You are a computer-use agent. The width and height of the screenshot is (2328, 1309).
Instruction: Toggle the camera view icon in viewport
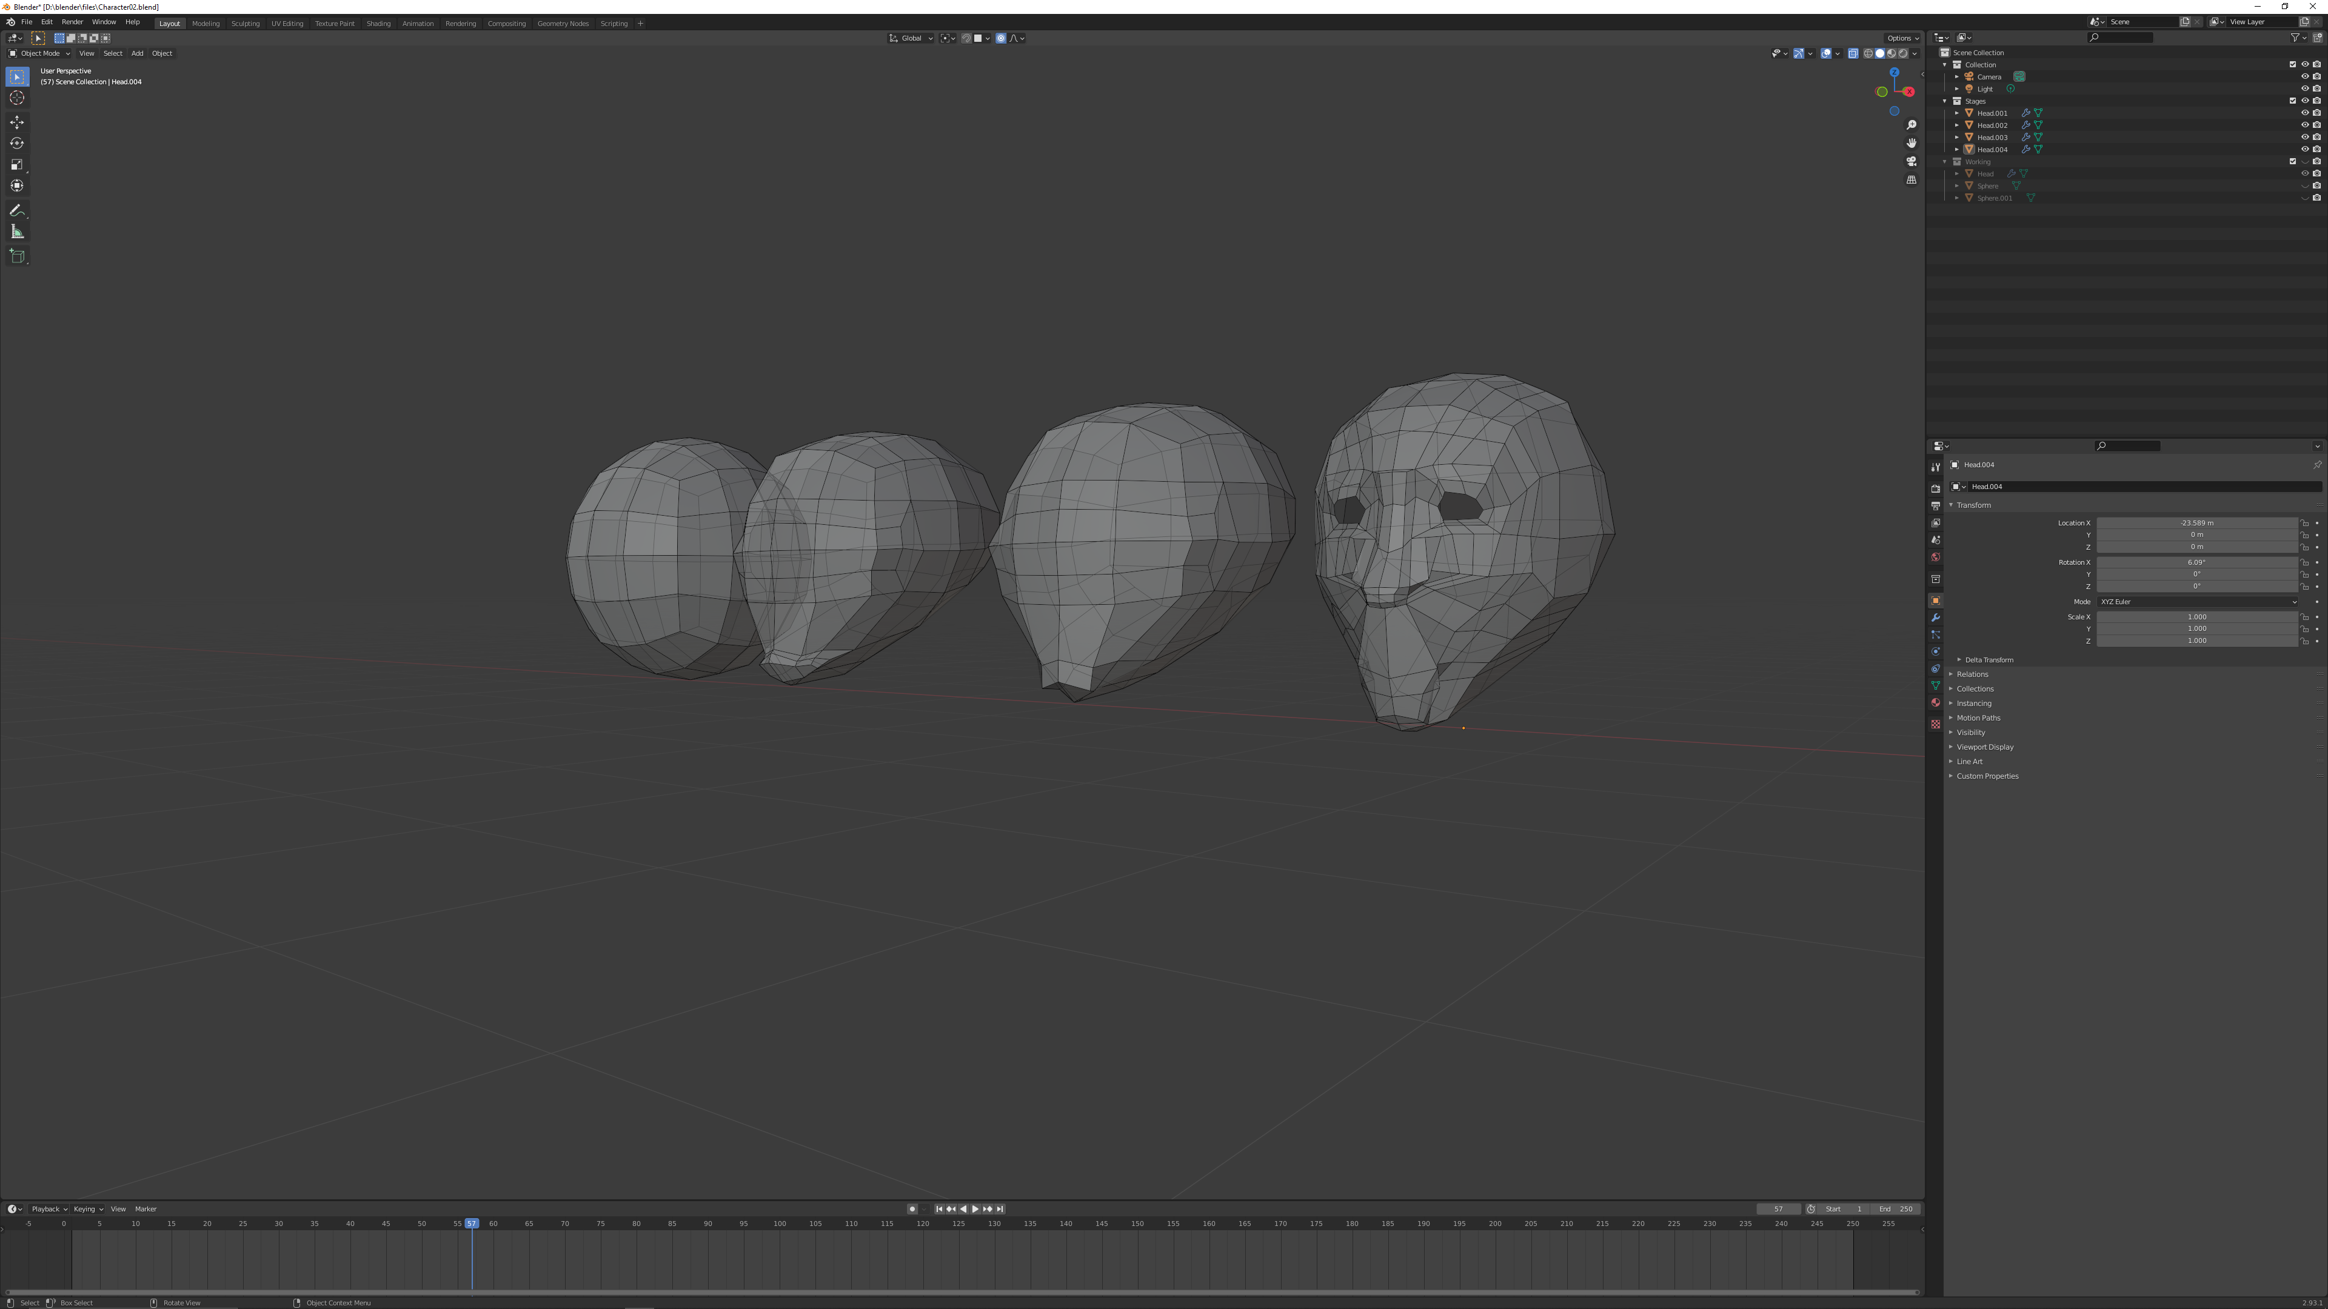click(x=1912, y=162)
